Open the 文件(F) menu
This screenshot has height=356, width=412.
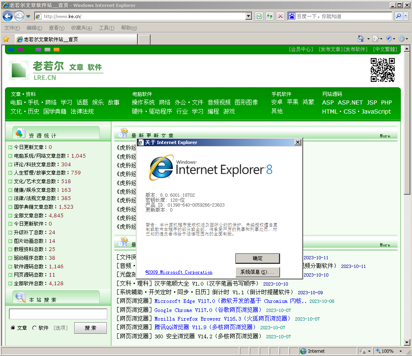coord(12,28)
